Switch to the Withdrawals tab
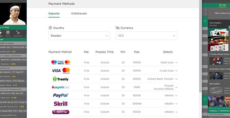The width and height of the screenshot is (230, 118). point(79,13)
